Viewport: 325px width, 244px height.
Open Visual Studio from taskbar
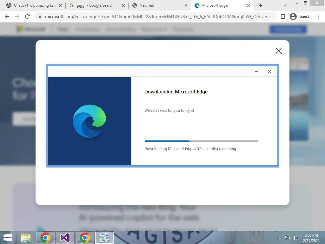click(x=65, y=238)
